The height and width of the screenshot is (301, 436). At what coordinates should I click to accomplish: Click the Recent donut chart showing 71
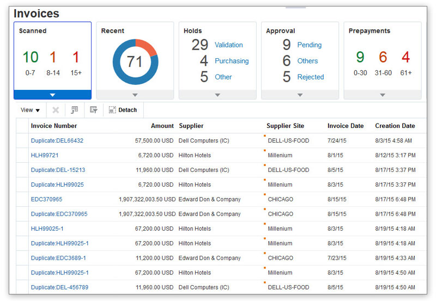pos(135,62)
